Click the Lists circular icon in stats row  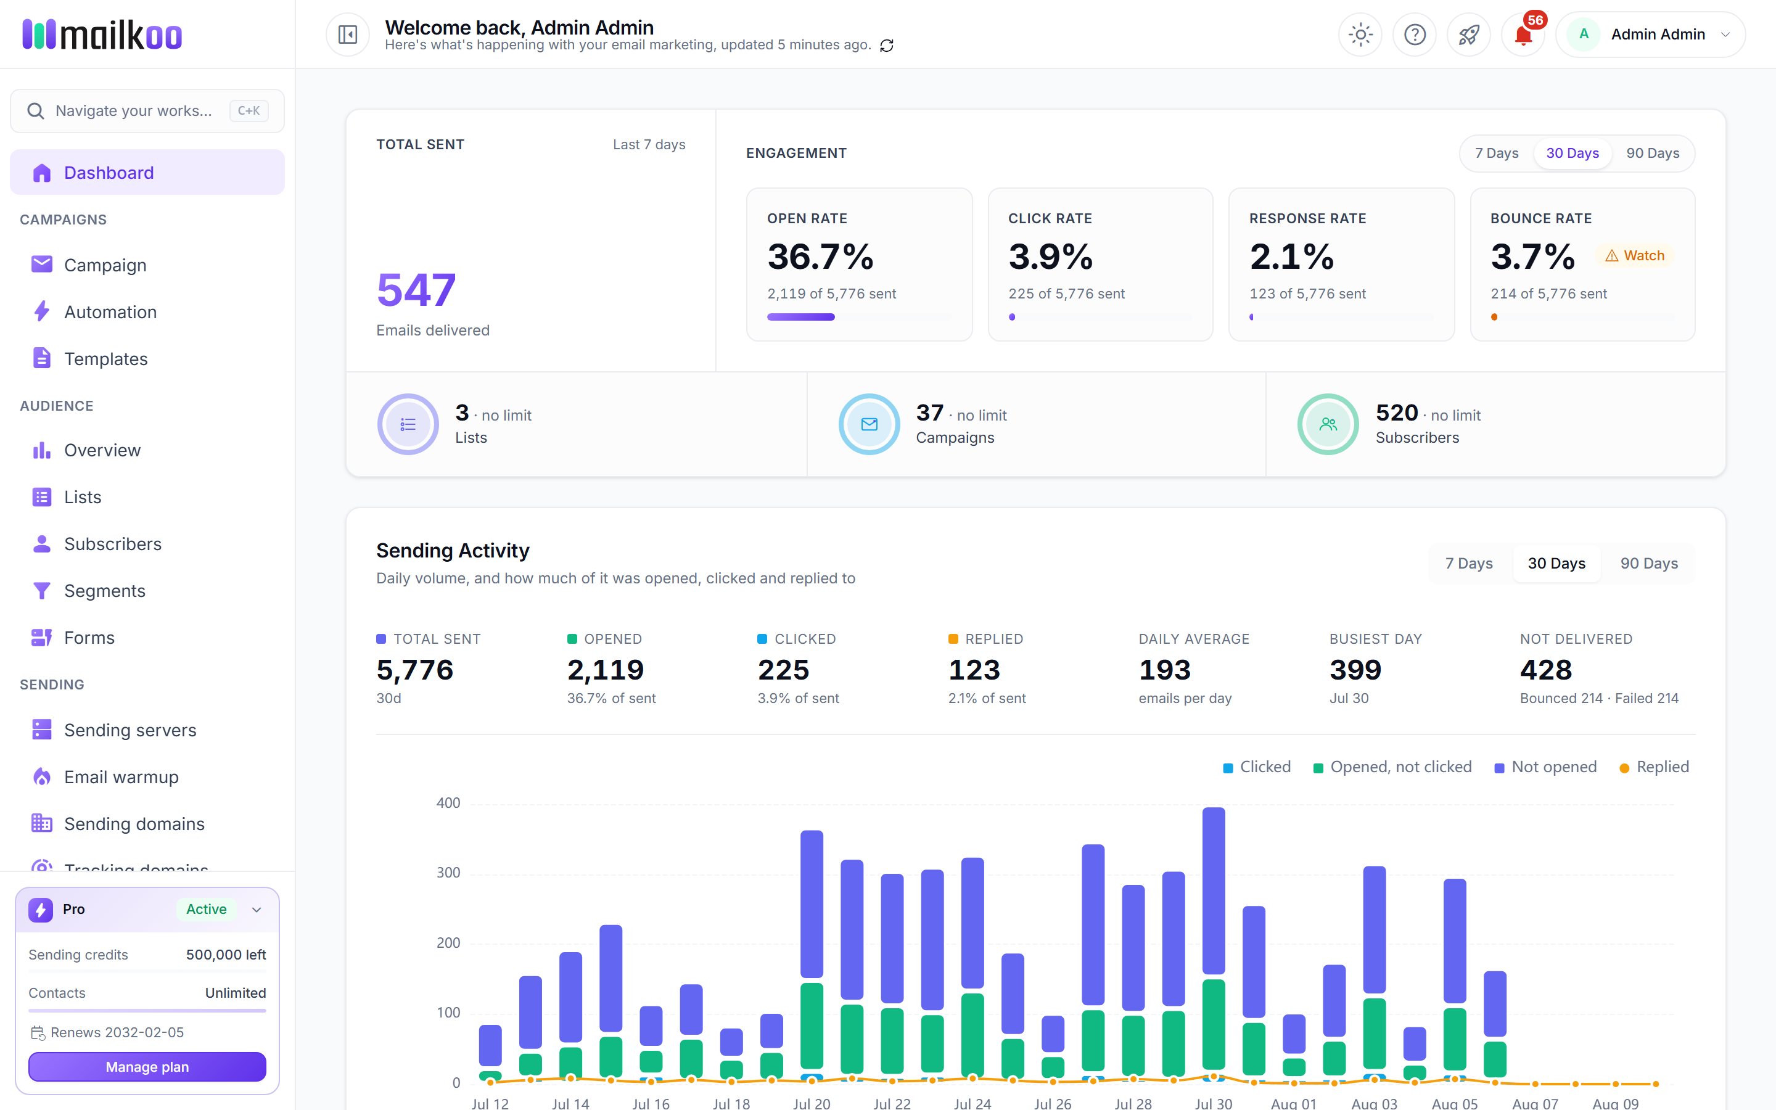click(408, 424)
